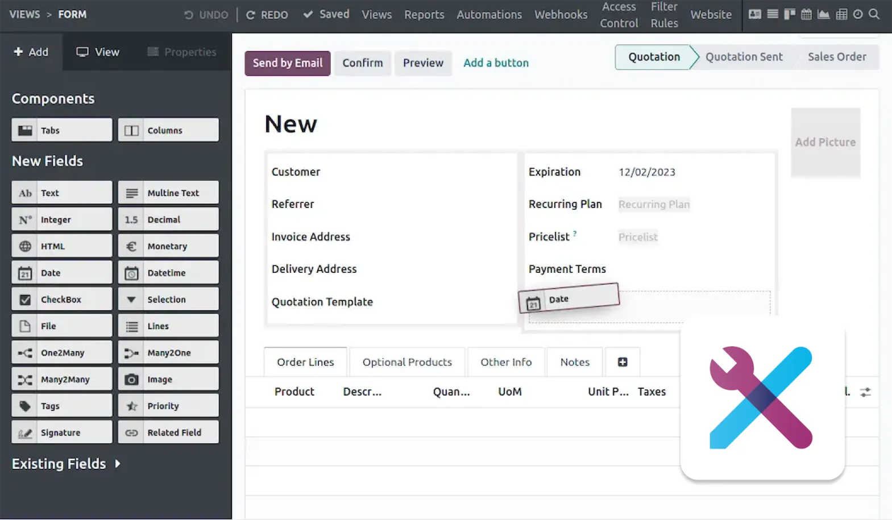Select the Sales Order status stage
Viewport: 892px width, 520px height.
coord(837,57)
